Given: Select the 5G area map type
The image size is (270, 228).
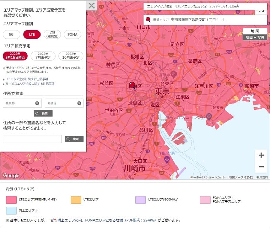Looking at the screenshot, I should tap(11, 35).
